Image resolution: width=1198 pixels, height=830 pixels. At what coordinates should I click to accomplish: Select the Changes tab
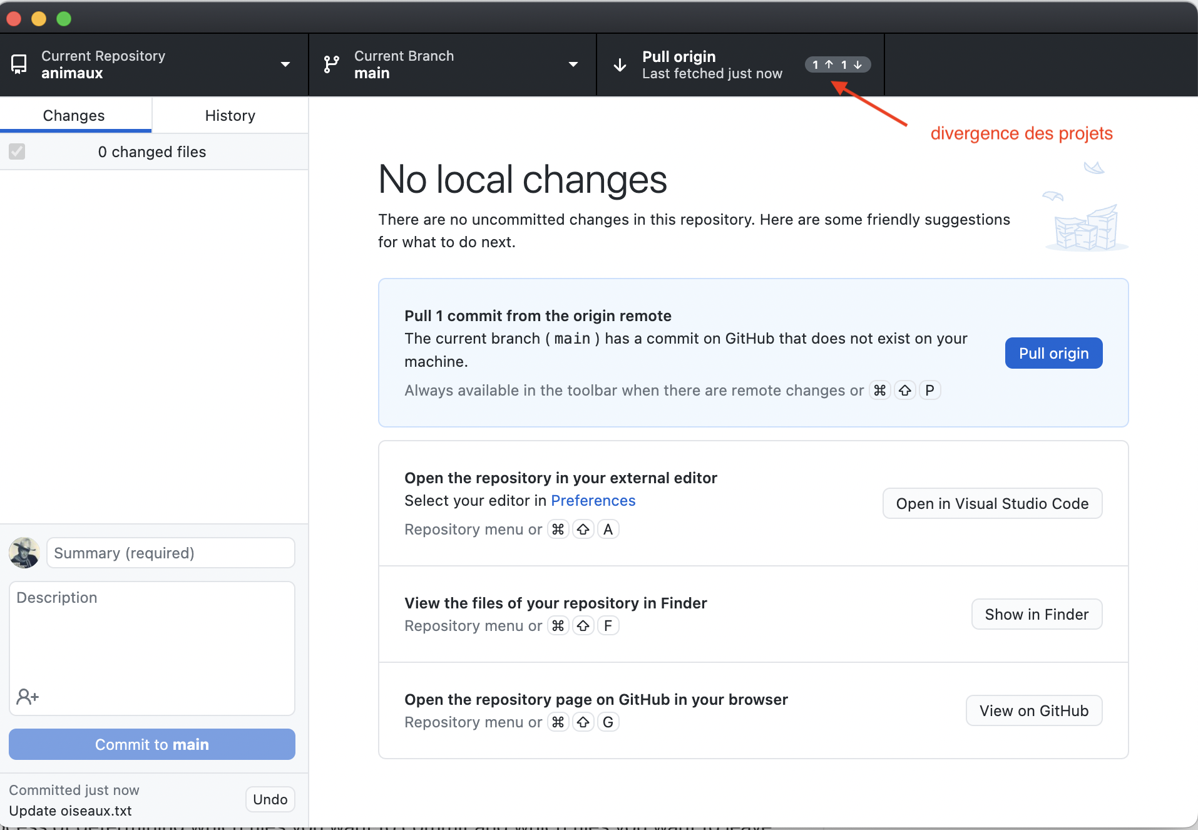(x=74, y=116)
